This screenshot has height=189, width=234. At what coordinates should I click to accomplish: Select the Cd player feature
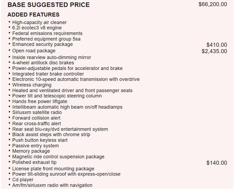coord(23,180)
